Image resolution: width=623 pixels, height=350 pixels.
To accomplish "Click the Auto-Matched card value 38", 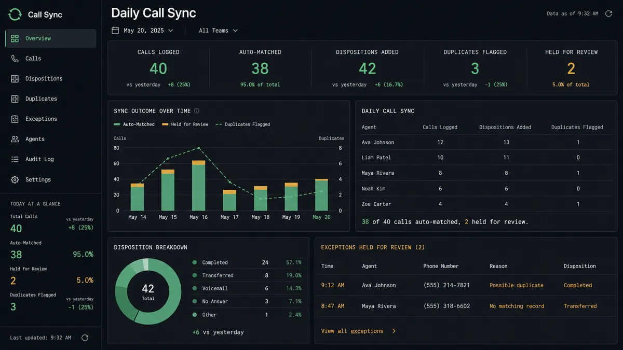I will tap(260, 68).
